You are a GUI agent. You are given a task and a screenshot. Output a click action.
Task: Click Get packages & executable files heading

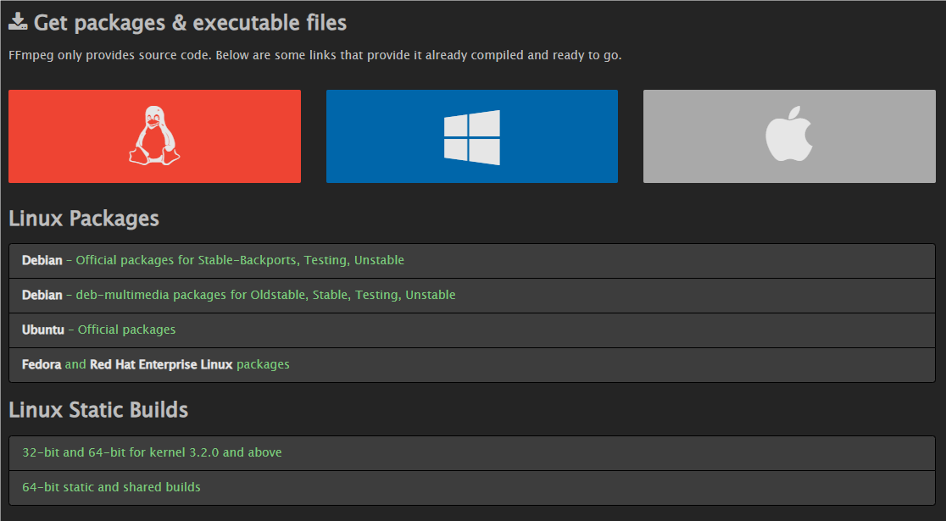(x=190, y=23)
